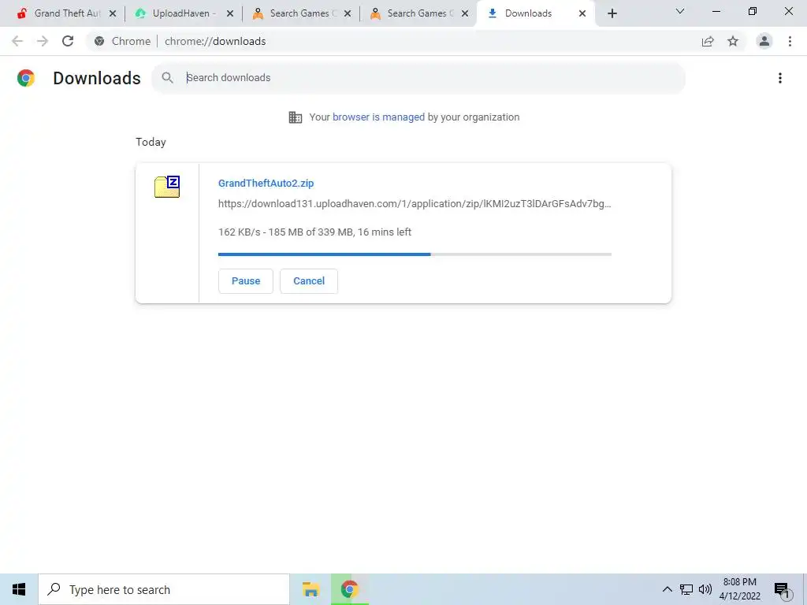Click the GrandTheftAuto2.zip file icon
This screenshot has height=605, width=807.
tap(167, 187)
